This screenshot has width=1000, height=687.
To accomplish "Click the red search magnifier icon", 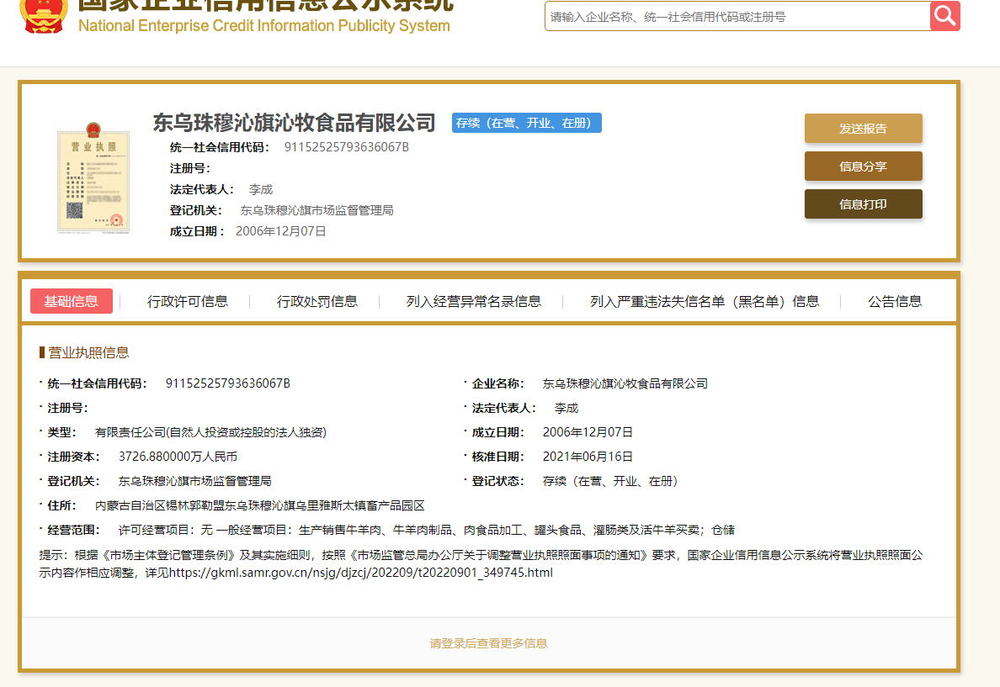I will pos(945,15).
